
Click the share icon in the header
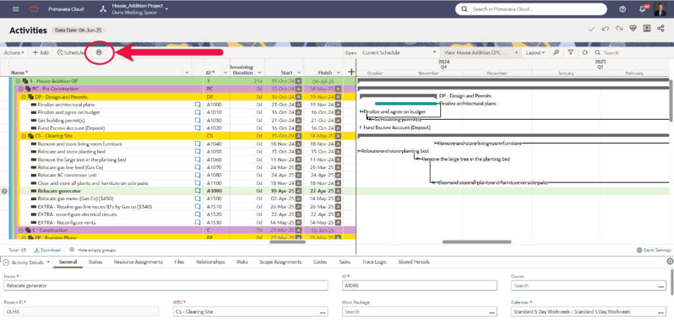pos(660,30)
